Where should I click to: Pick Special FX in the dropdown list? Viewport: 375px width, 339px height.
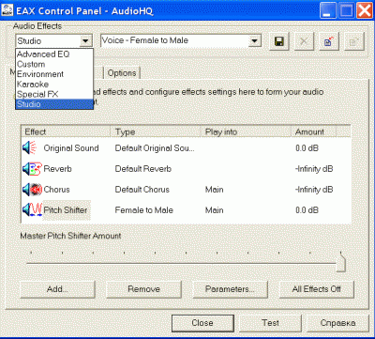(x=37, y=94)
